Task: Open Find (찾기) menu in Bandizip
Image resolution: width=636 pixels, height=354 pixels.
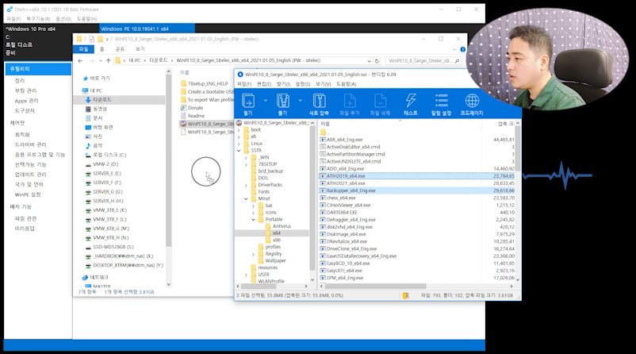Action: 283,84
